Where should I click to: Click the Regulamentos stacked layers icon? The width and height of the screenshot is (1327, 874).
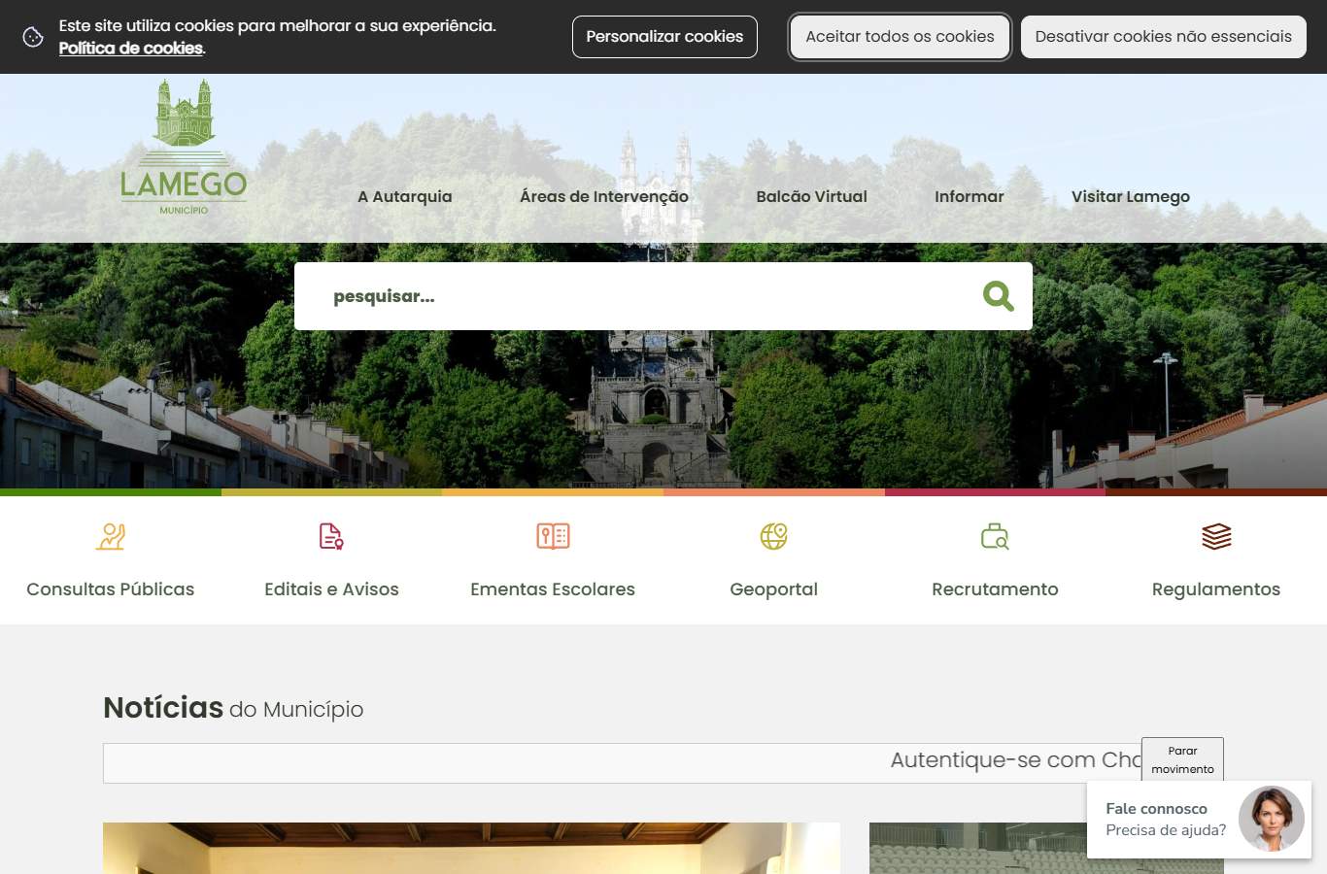1216,536
